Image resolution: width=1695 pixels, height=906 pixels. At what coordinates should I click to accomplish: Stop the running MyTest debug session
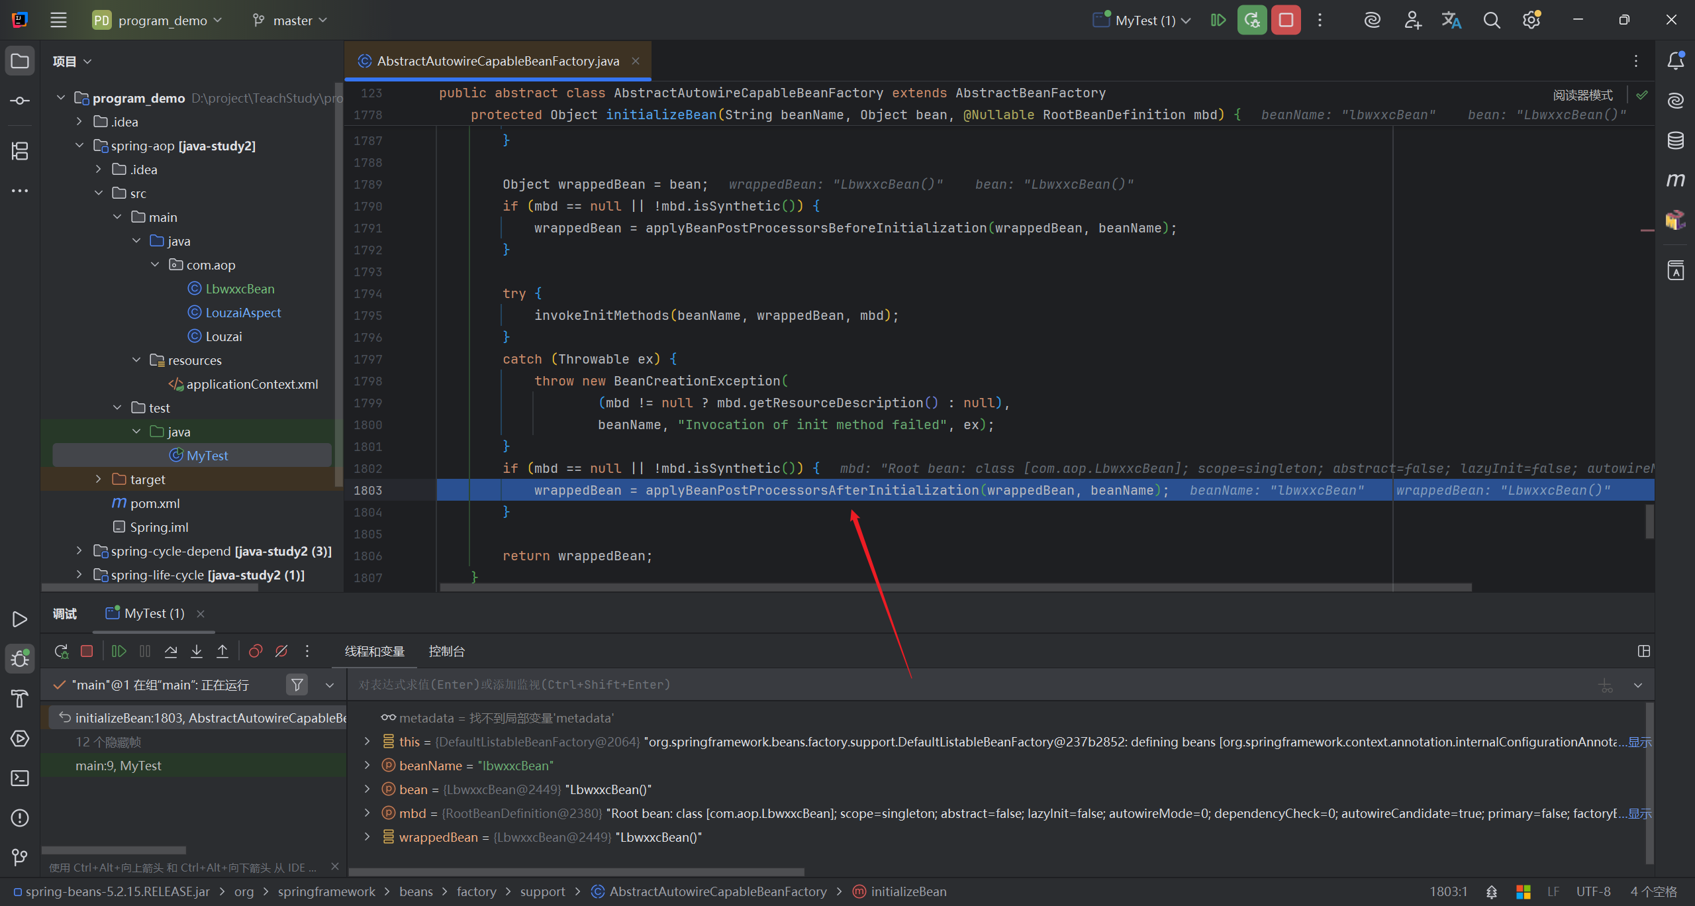point(1286,21)
